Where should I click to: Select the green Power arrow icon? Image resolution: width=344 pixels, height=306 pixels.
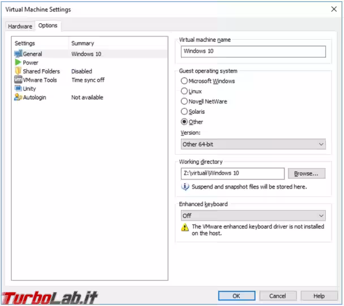point(18,62)
